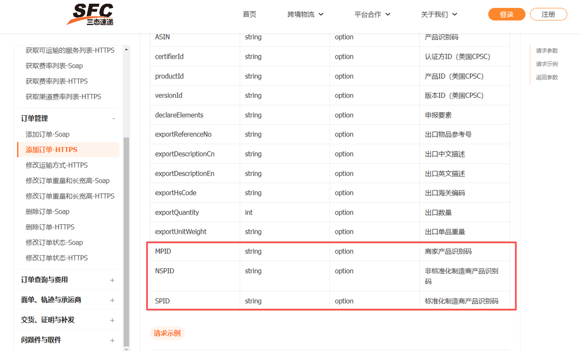Screen dimensions: 581x351
Task: Click the SFC 三态速递 logo
Action: [90, 15]
